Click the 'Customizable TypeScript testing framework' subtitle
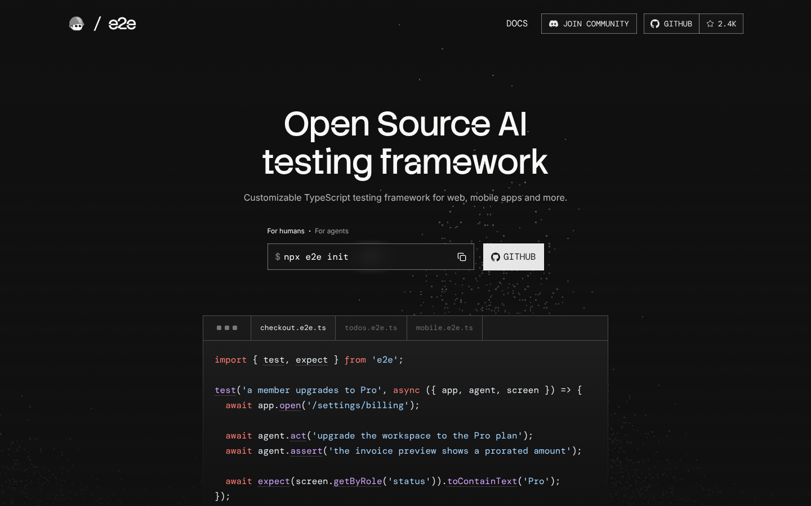This screenshot has width=811, height=506. (405, 198)
